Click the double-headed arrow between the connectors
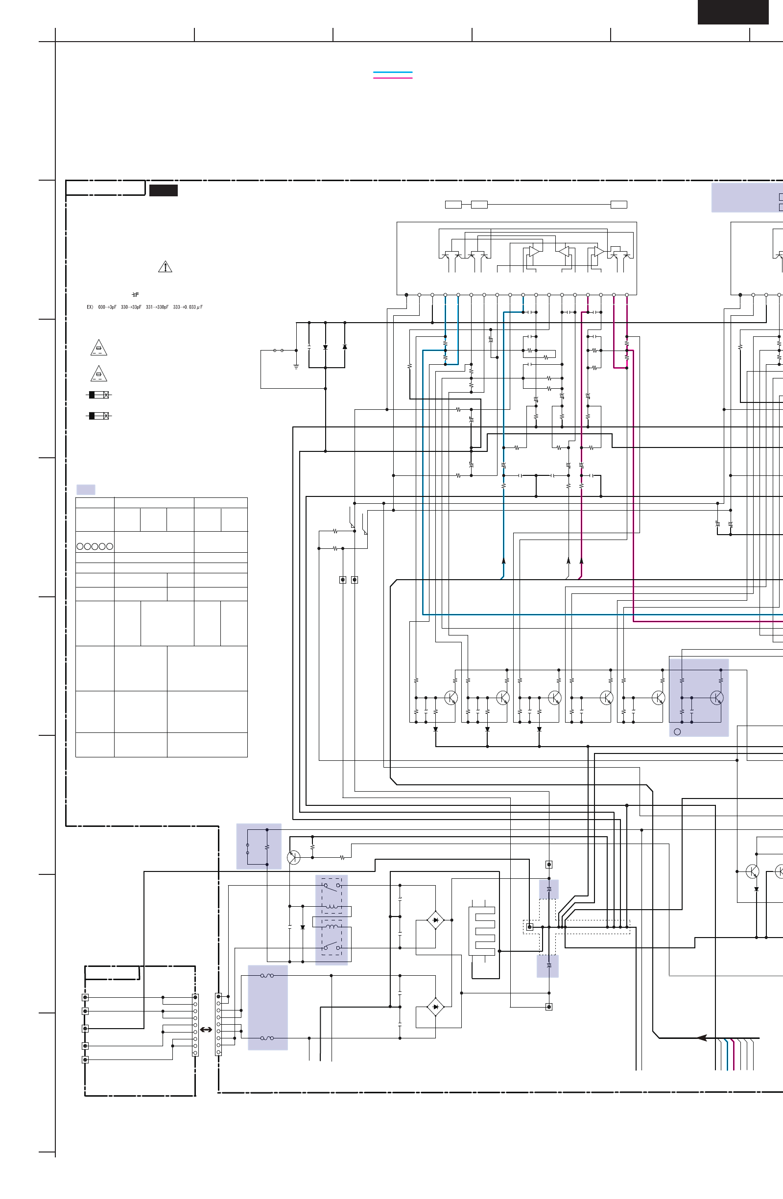 pos(206,1030)
